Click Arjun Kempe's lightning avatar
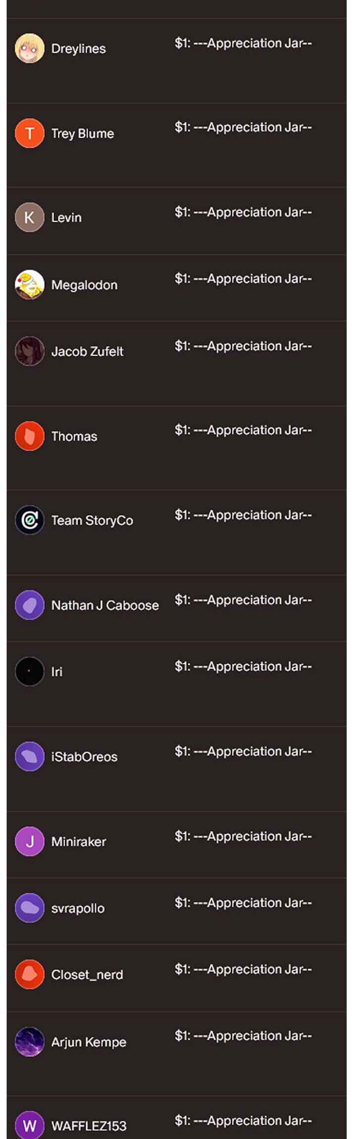The image size is (356, 1139). pos(30,1042)
